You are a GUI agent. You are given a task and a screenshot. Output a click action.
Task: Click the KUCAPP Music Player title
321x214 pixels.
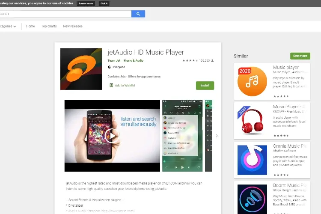point(289,107)
